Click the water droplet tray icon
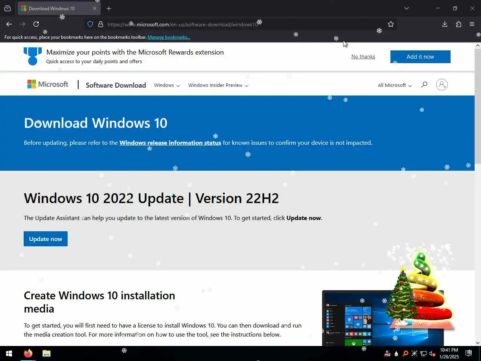 (x=396, y=353)
